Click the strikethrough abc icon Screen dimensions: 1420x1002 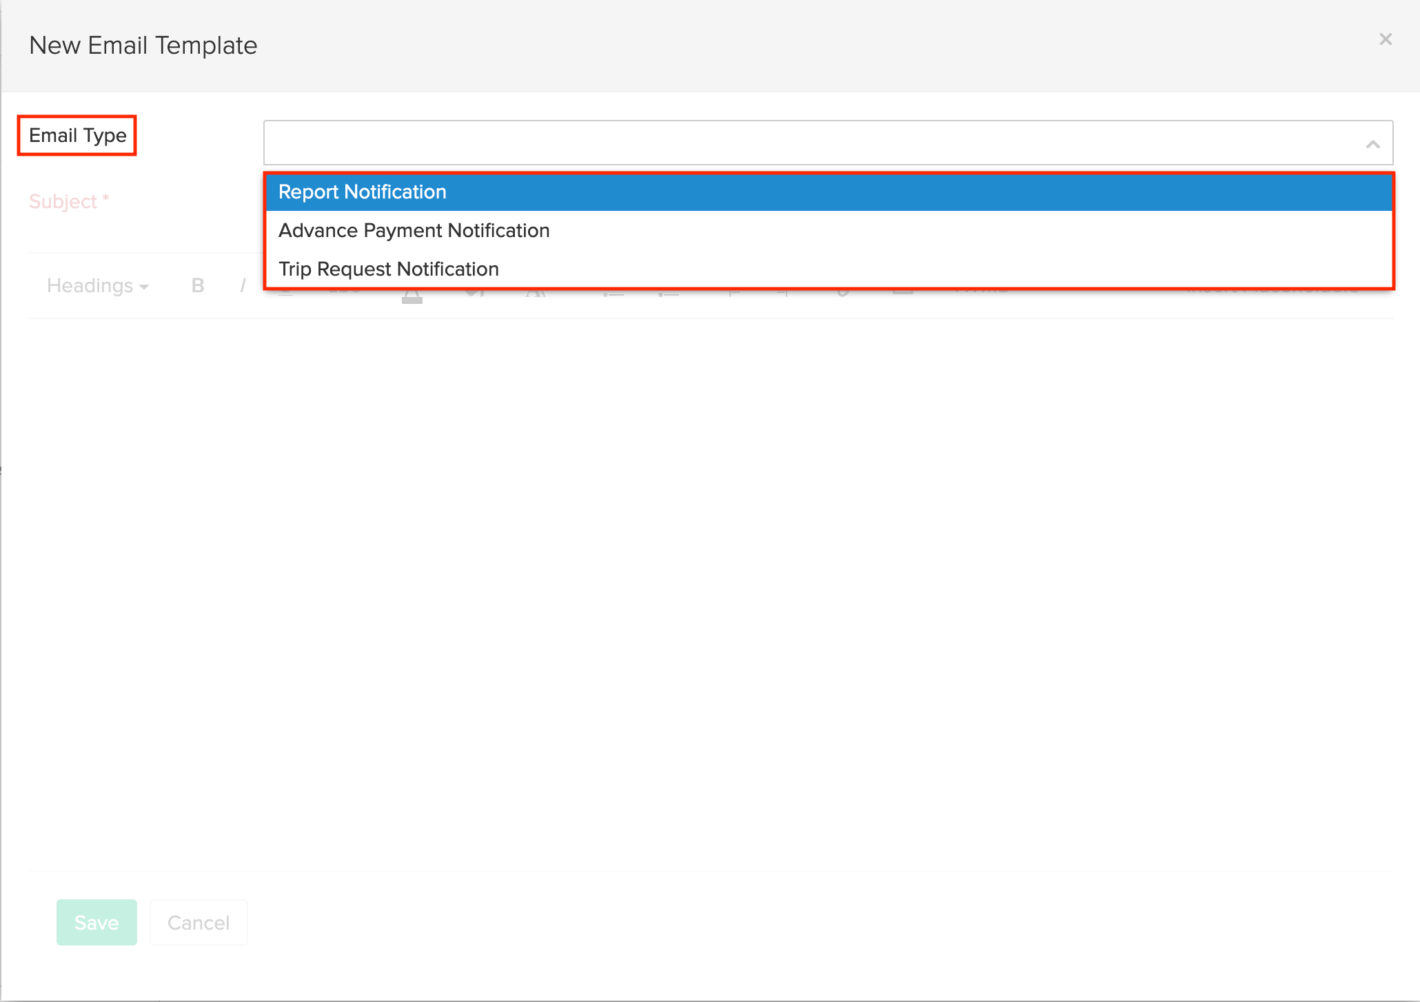pyautogui.click(x=344, y=294)
